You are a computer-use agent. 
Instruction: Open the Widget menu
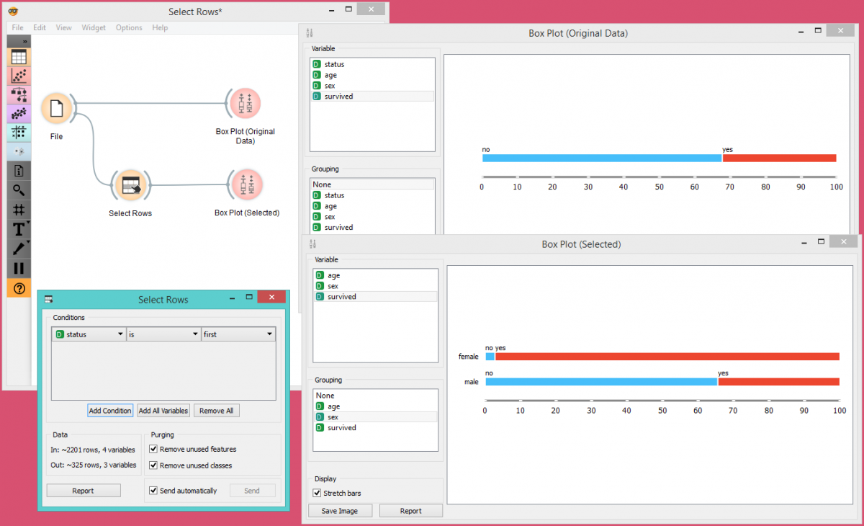[94, 27]
